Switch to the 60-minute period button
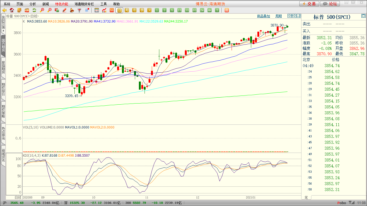 click(195, 10)
